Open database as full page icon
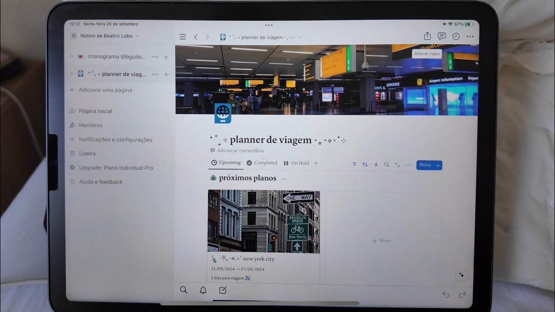555x312 pixels. (397, 165)
